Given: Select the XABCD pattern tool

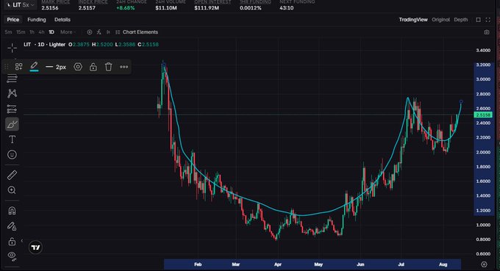Looking at the screenshot, I should coord(12,93).
